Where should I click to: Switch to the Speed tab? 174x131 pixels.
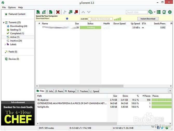(x=94, y=91)
